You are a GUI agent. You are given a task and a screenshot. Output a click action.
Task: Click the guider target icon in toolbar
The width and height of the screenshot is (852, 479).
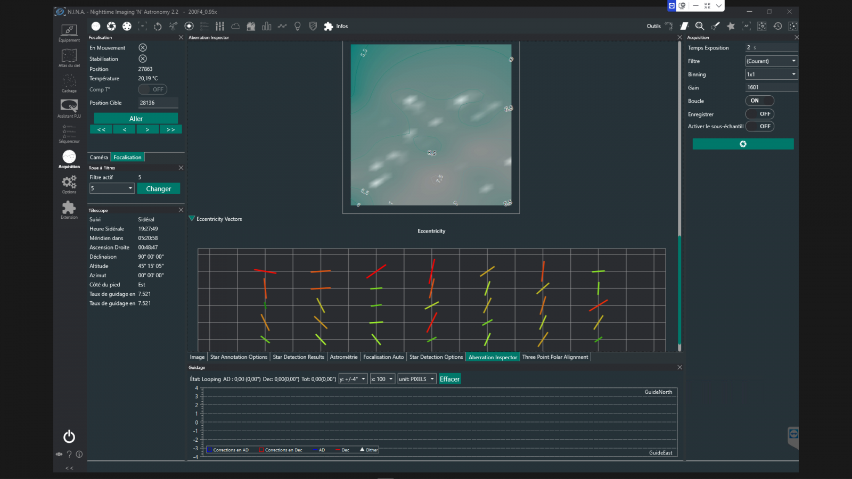pyautogui.click(x=189, y=26)
